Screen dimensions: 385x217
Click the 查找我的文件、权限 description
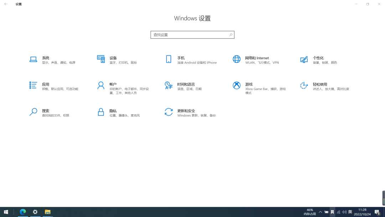coord(56,116)
